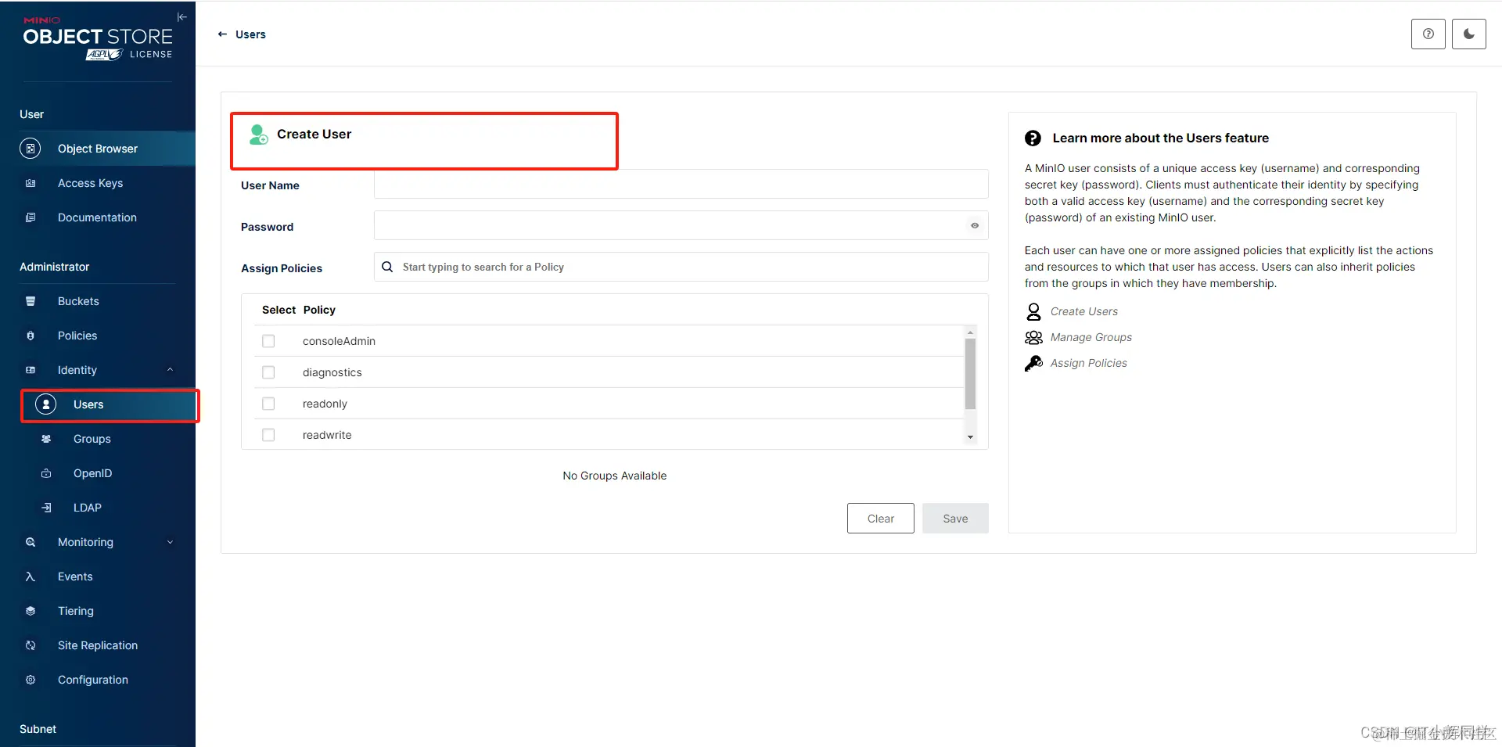Check the diagnostics policy checkbox
Image resolution: width=1502 pixels, height=747 pixels.
pos(268,372)
